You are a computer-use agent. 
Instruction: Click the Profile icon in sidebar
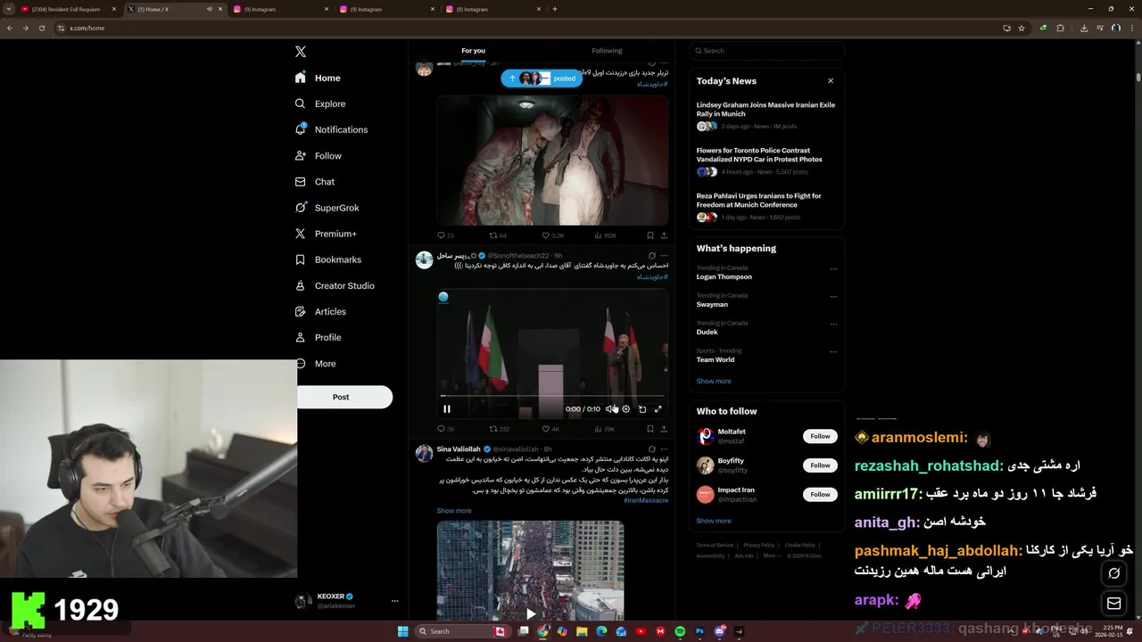point(301,337)
